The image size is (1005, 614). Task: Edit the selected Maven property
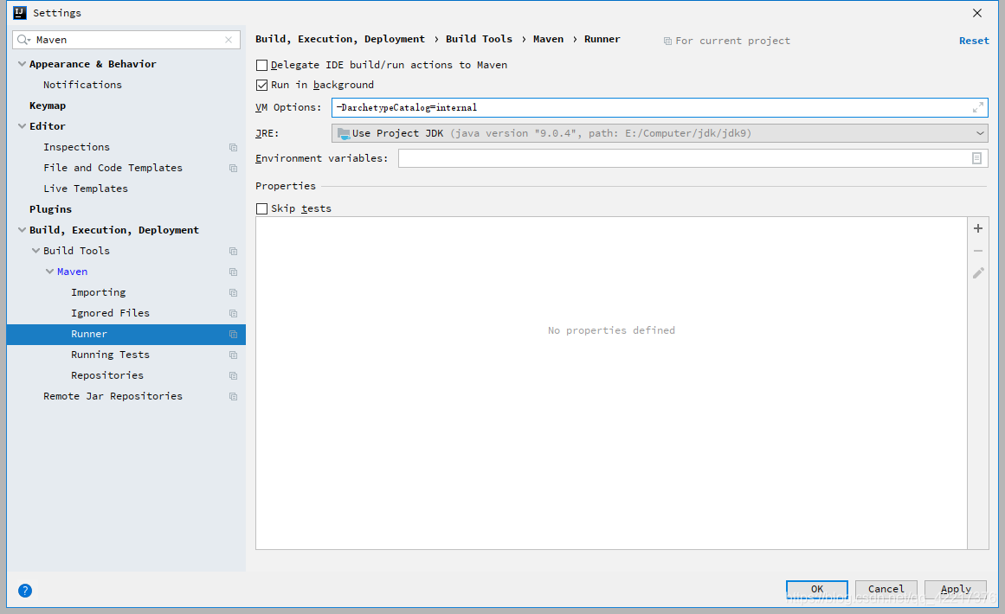click(x=978, y=273)
